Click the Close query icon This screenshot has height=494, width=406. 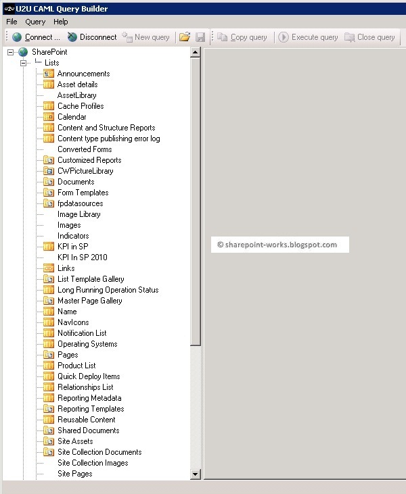(350, 37)
